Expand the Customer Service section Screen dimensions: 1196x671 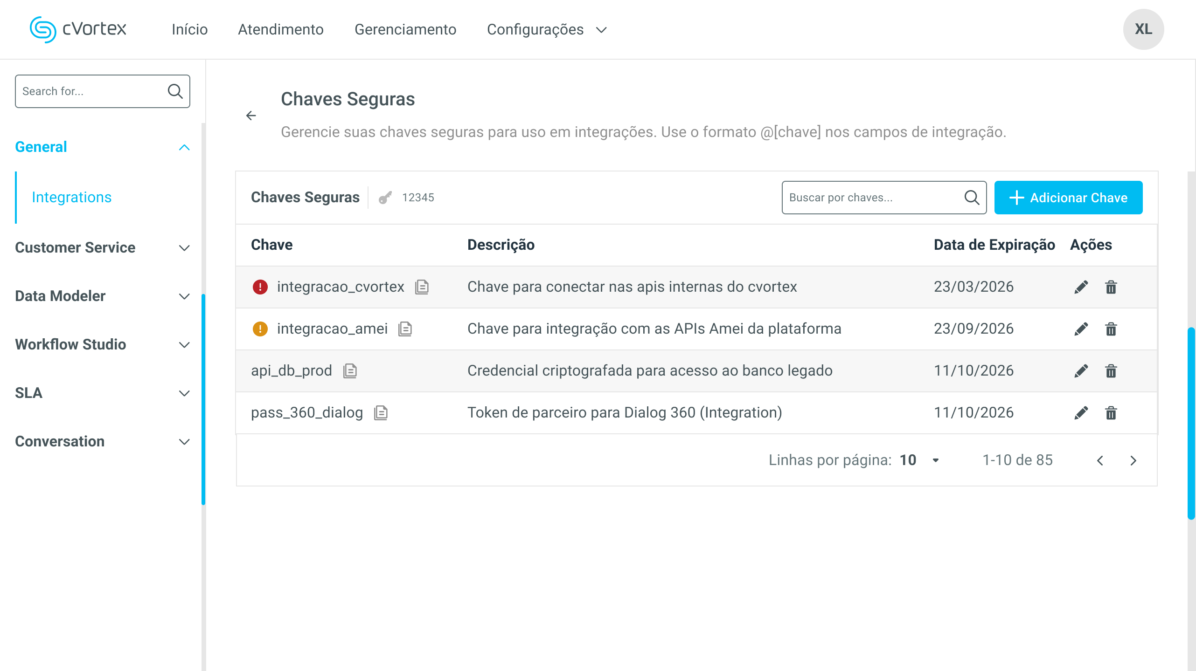pos(103,247)
